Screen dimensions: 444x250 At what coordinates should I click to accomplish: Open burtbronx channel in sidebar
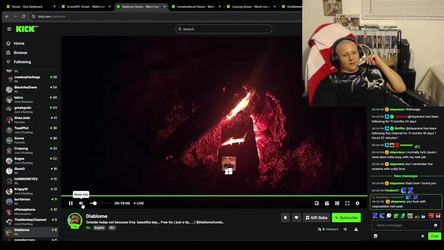click(31, 201)
